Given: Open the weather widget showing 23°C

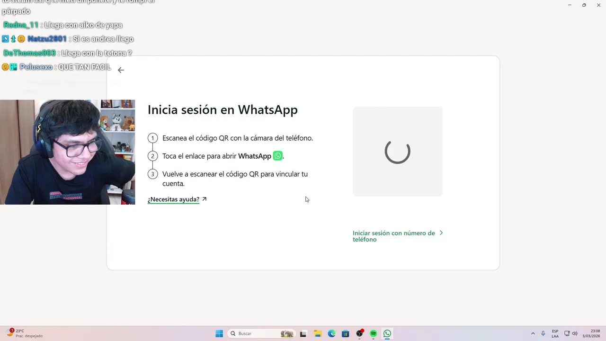Looking at the screenshot, I should (x=25, y=333).
